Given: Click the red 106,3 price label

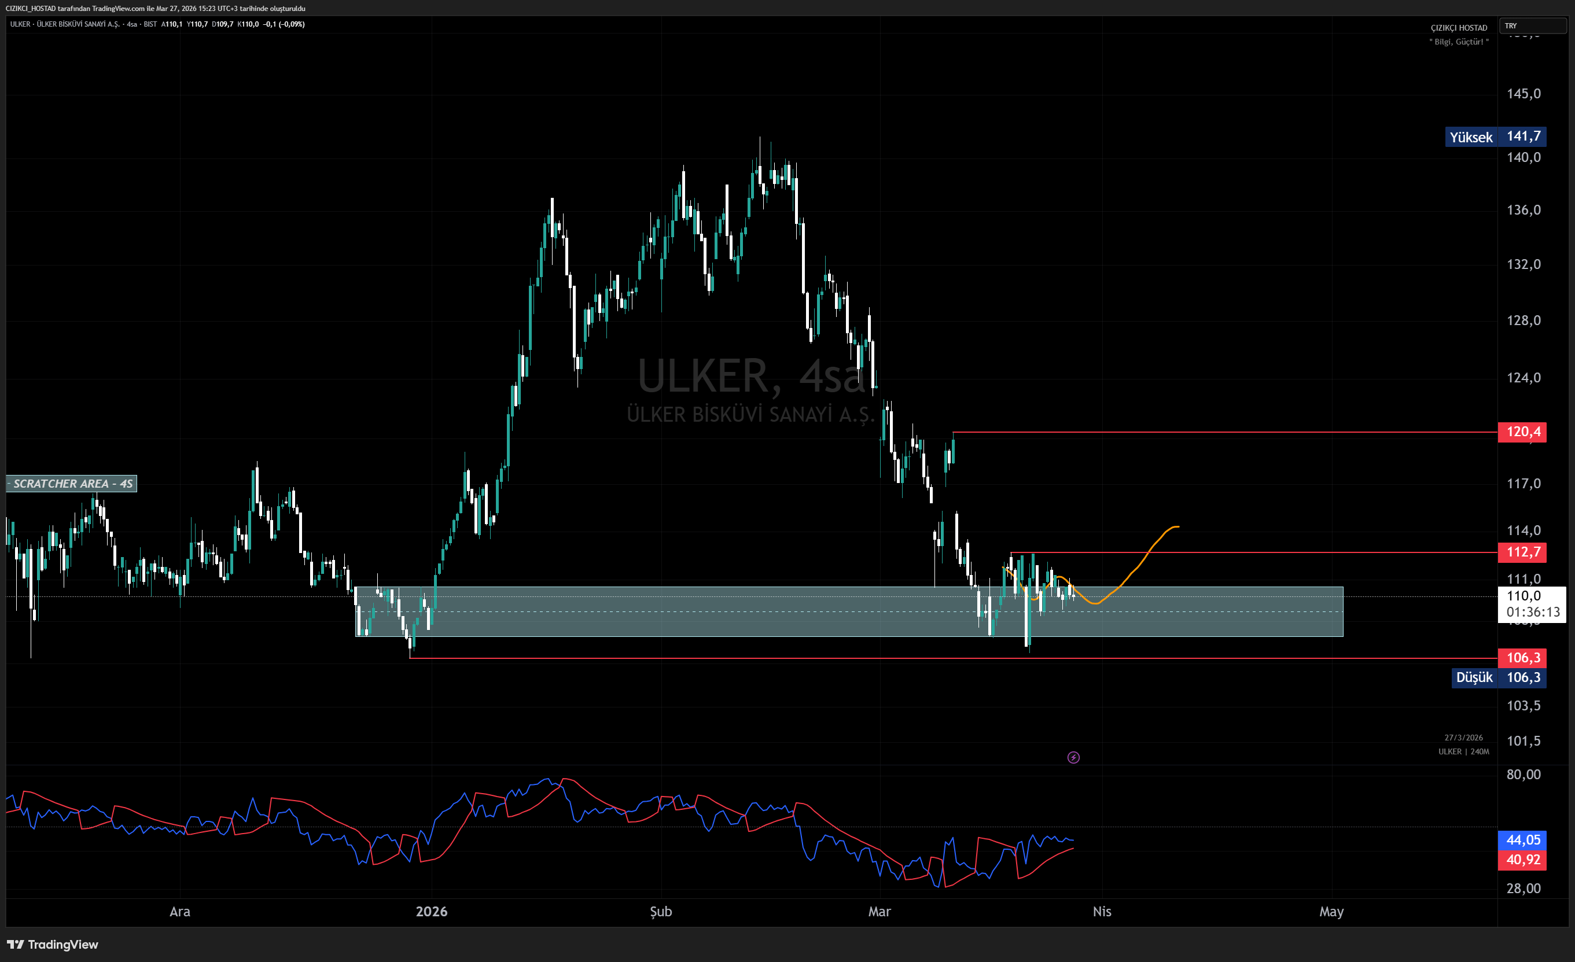Looking at the screenshot, I should [x=1522, y=658].
